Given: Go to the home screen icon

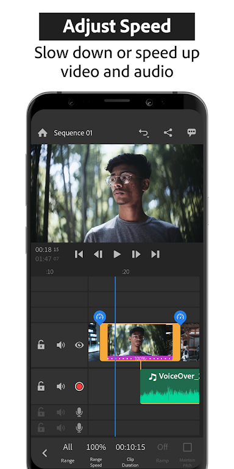Looking at the screenshot, I should point(43,133).
